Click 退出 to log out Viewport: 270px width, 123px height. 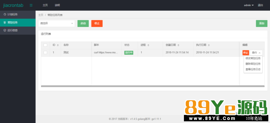(260, 5)
